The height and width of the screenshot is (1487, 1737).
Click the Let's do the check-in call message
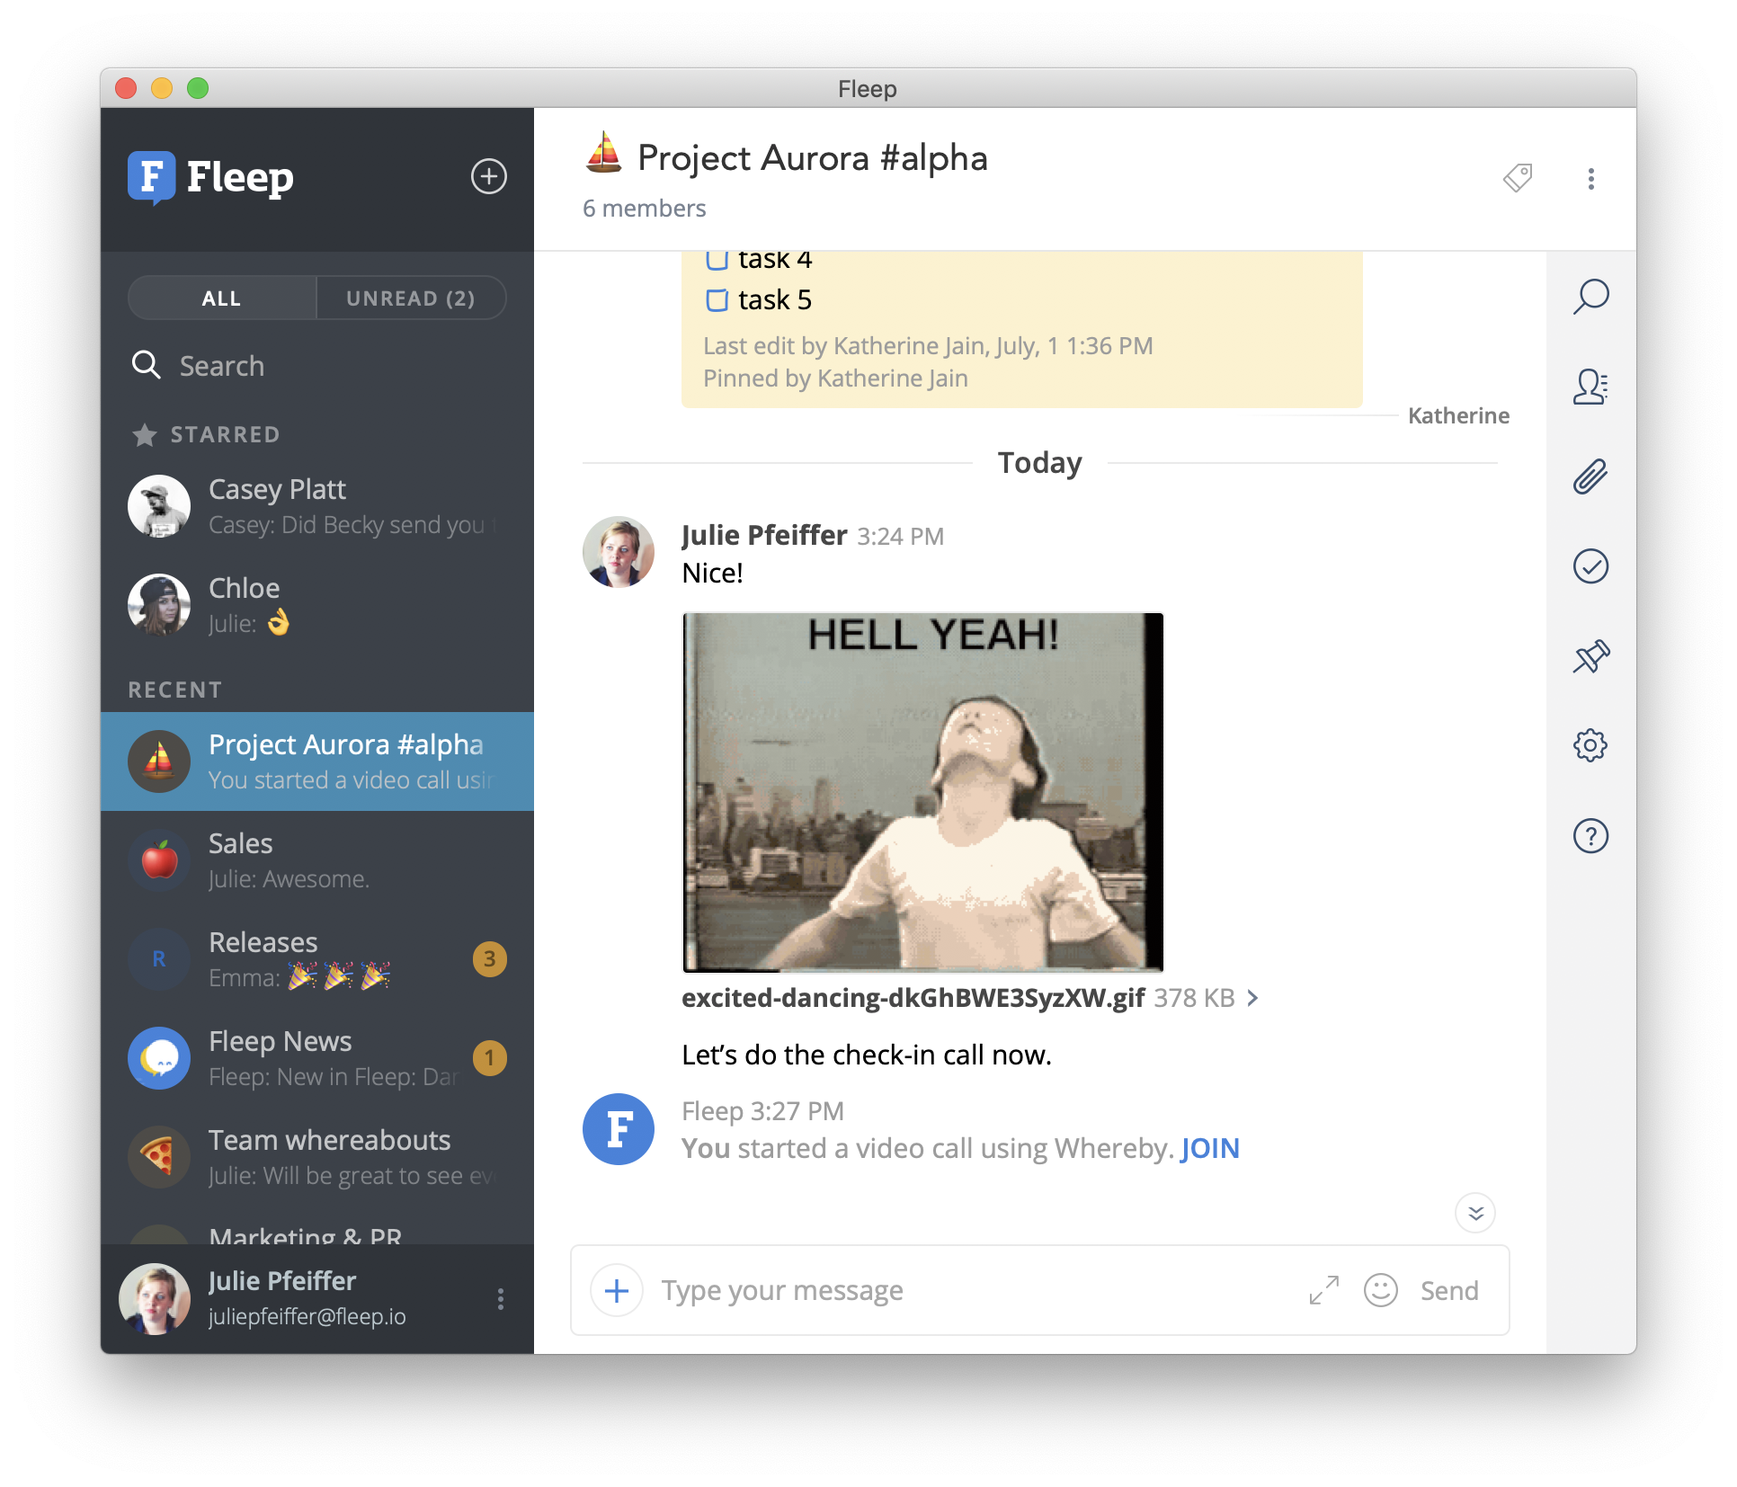(866, 1055)
